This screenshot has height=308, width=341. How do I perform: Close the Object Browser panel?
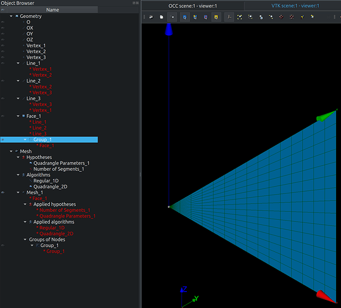point(138,3)
